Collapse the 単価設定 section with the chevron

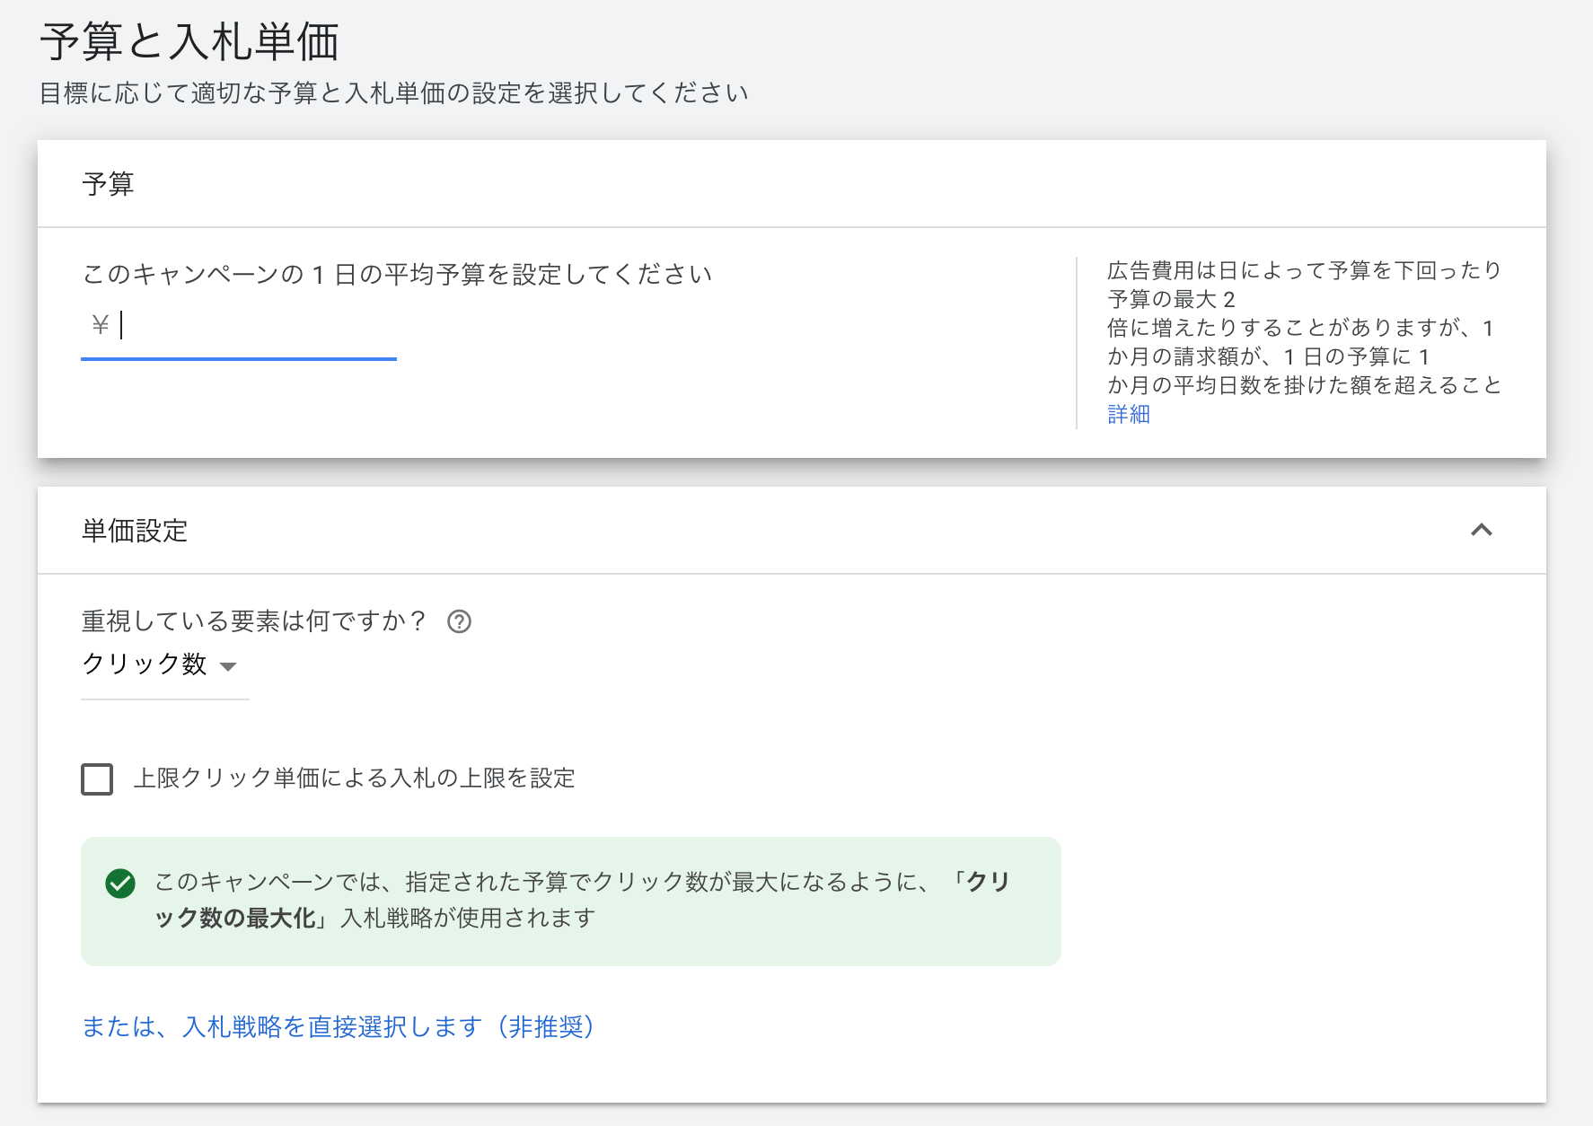point(1481,530)
